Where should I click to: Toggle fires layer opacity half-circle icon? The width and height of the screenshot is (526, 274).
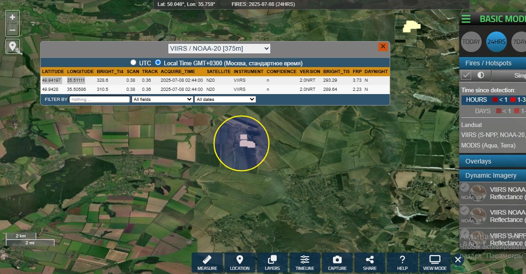tap(481, 75)
